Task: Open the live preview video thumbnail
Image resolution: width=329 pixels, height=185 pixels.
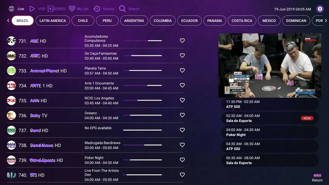Action: (x=270, y=65)
